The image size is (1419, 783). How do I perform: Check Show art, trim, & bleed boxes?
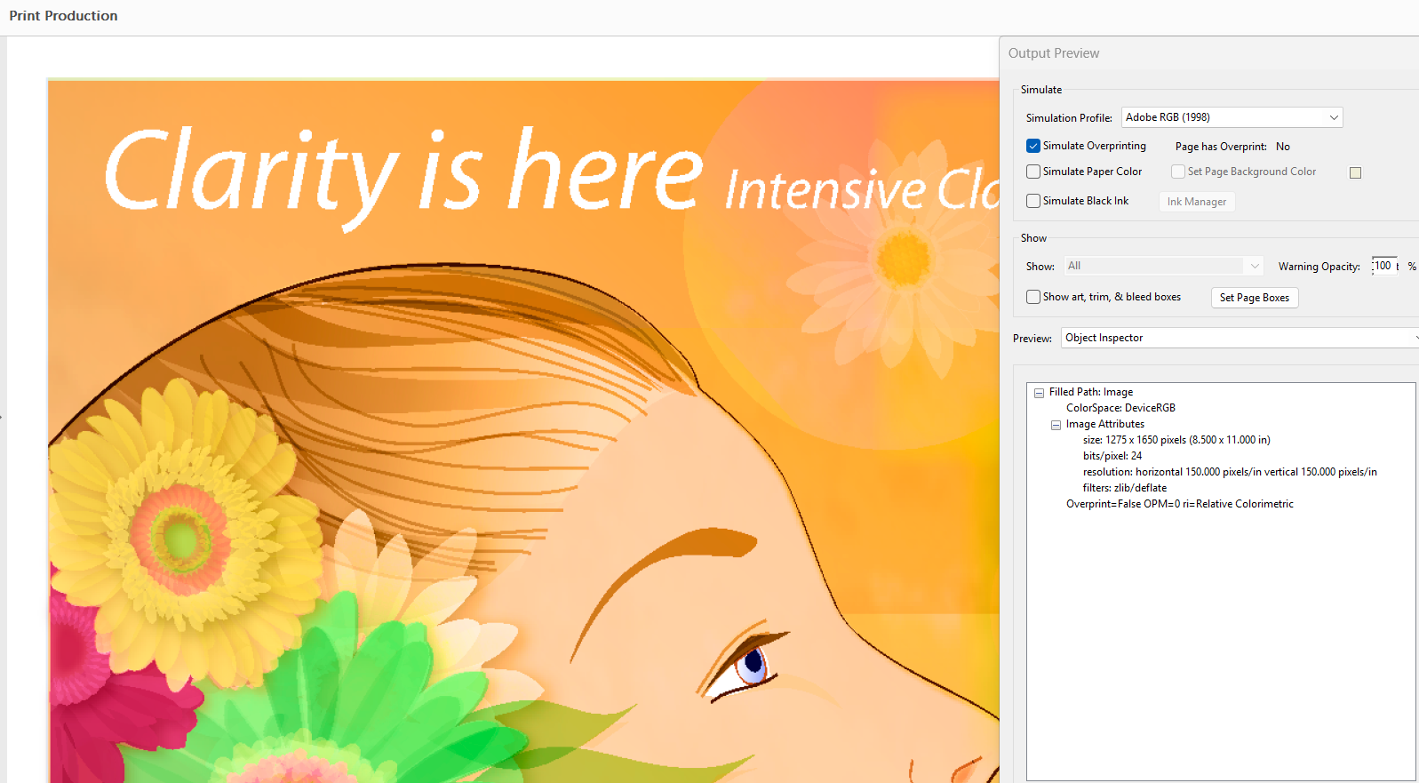pos(1033,297)
